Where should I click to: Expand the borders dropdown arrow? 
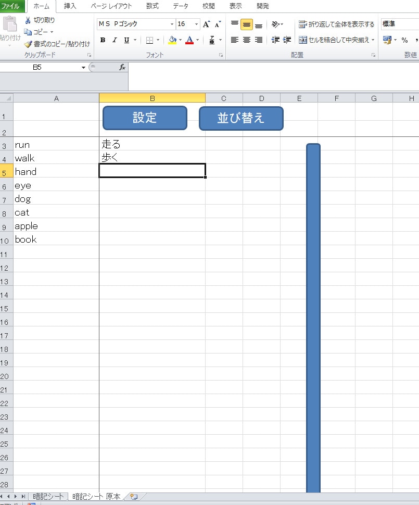158,40
